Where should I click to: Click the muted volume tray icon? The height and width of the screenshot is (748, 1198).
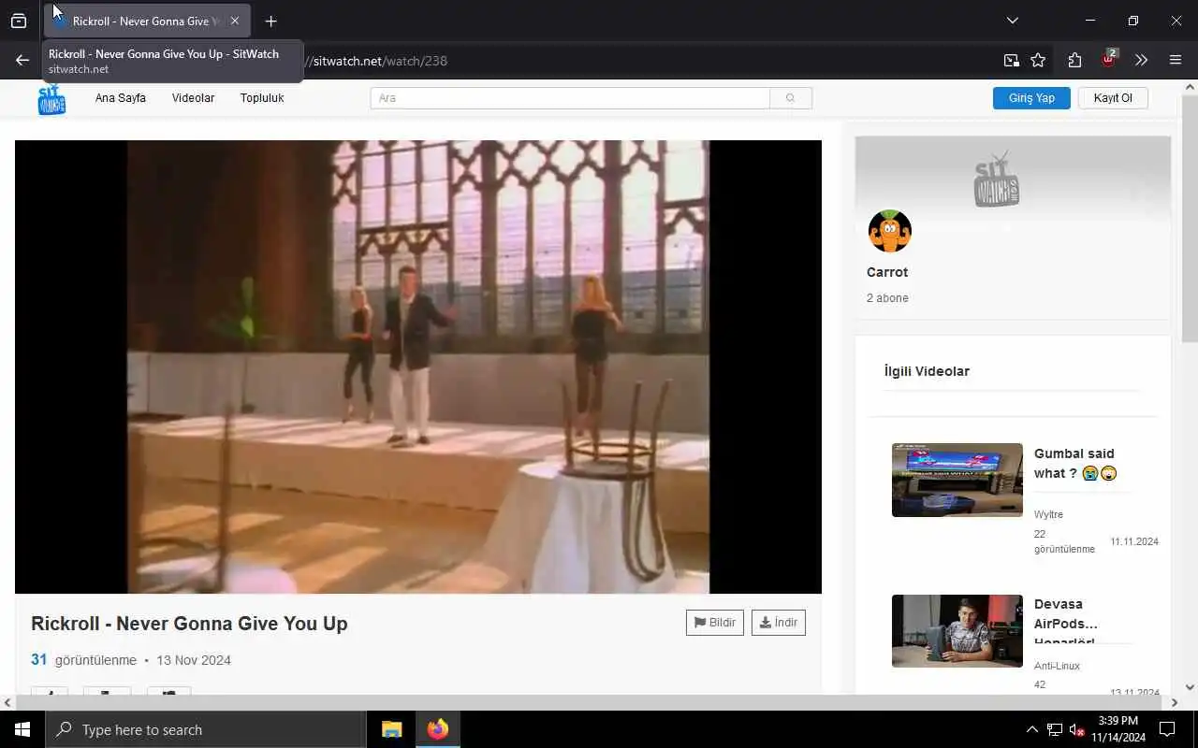(1076, 729)
